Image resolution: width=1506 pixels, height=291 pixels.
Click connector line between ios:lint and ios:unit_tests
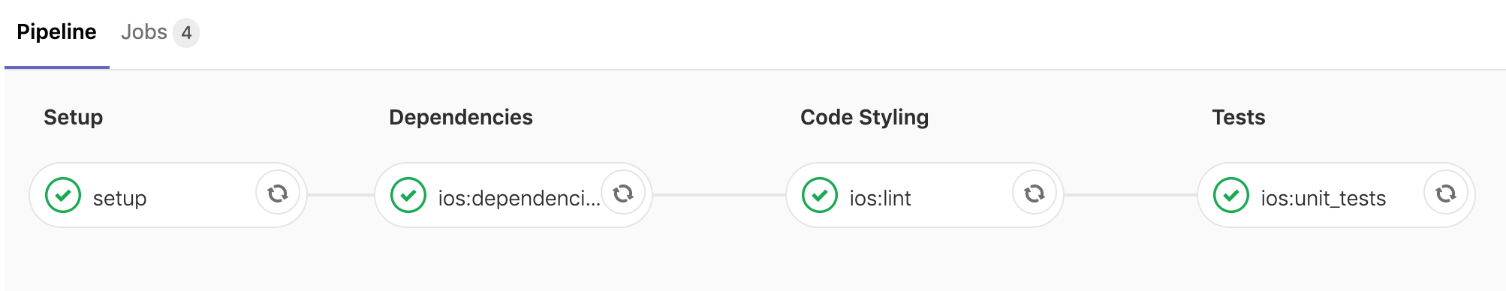click(1131, 195)
